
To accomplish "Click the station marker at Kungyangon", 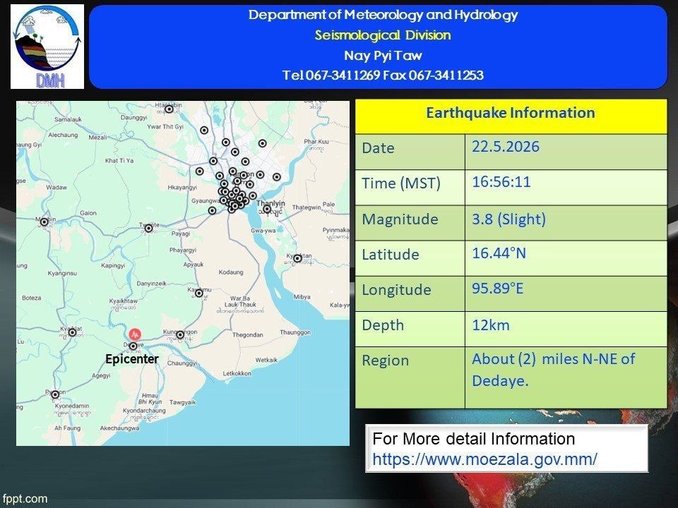I will 180,334.
